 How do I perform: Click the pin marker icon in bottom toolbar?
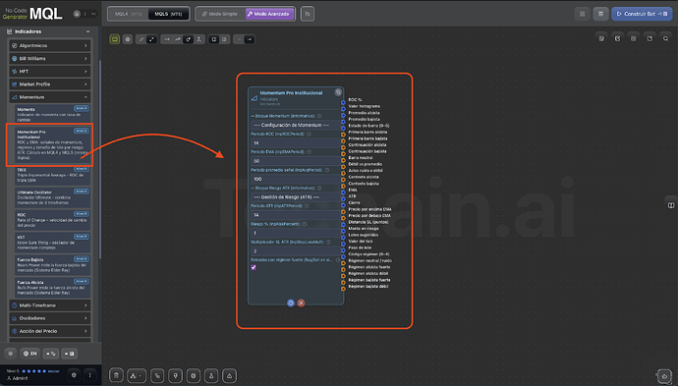coord(176,375)
